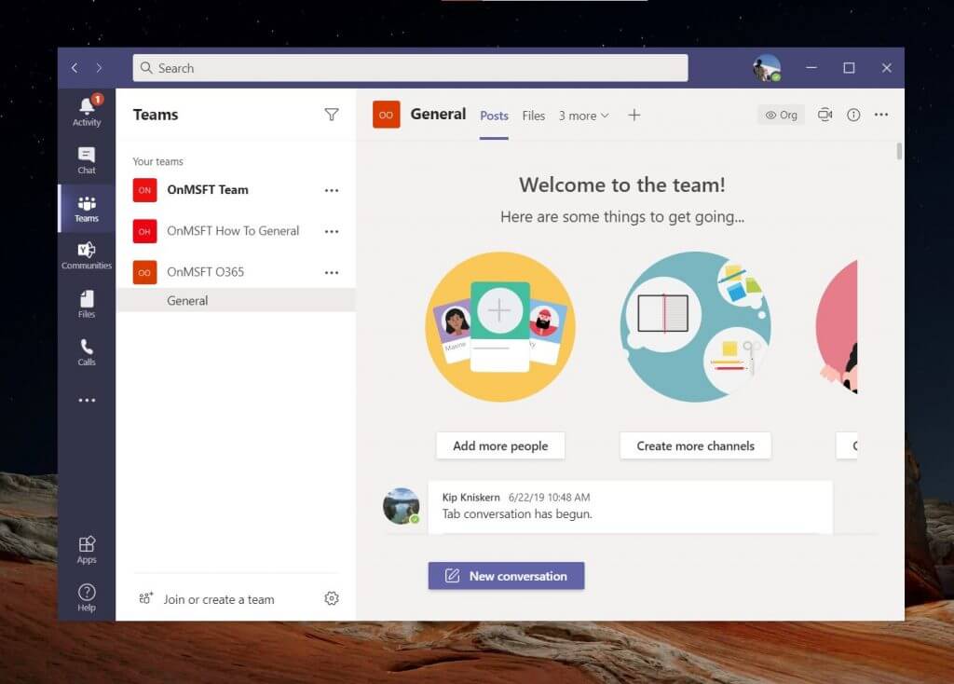The height and width of the screenshot is (684, 954).
Task: Click Kip Kniskern's message avatar
Action: pos(401,506)
